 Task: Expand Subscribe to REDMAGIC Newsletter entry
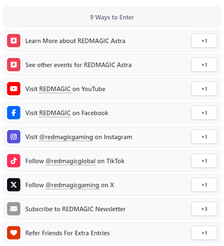[112, 209]
